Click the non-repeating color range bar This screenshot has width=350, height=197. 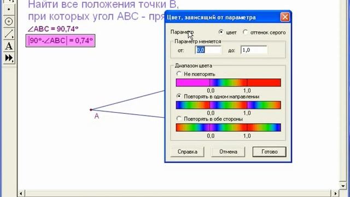[x=229, y=83]
